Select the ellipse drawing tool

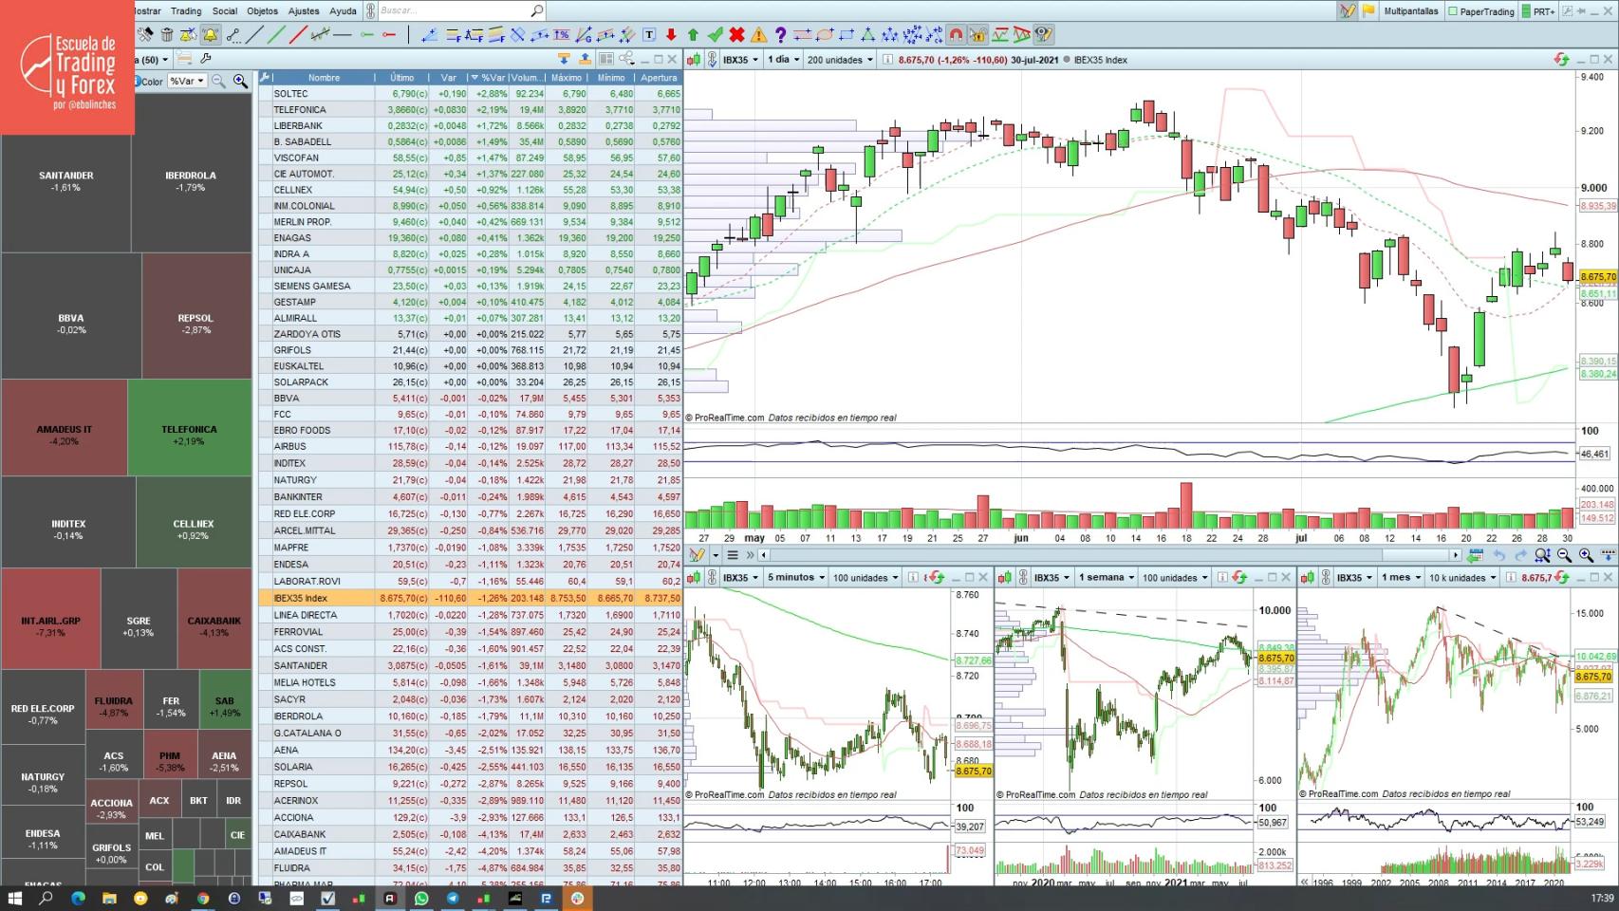[x=824, y=35]
